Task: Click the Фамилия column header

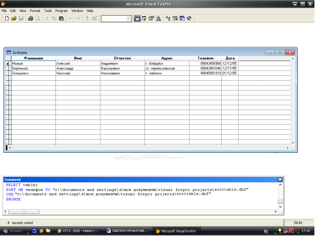Action: [33, 58]
